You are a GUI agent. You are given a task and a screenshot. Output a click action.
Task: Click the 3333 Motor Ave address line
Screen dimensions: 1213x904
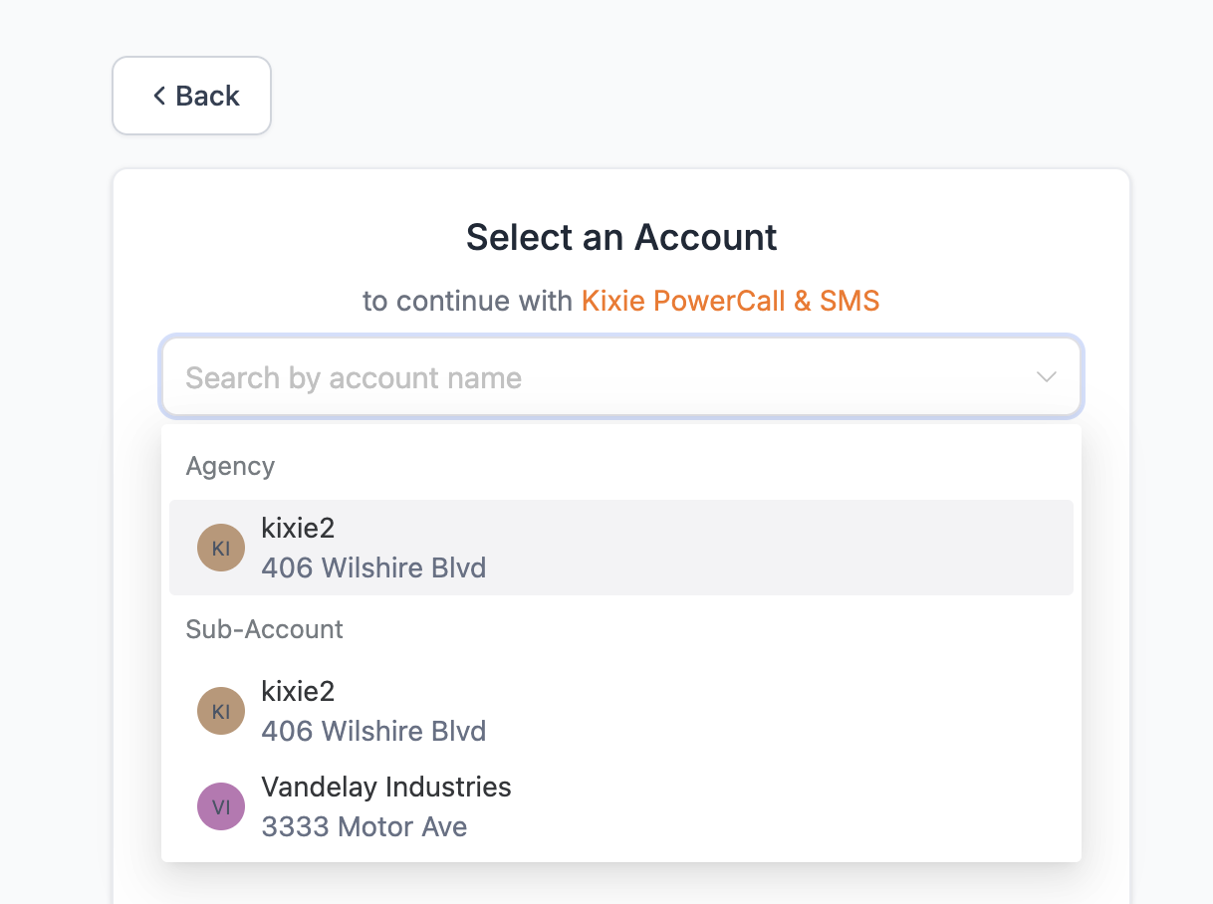(364, 827)
